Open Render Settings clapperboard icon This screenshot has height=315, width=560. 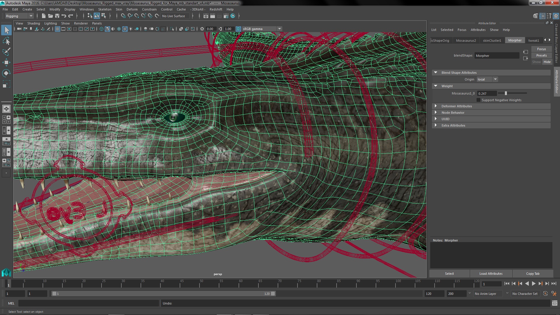226,16
